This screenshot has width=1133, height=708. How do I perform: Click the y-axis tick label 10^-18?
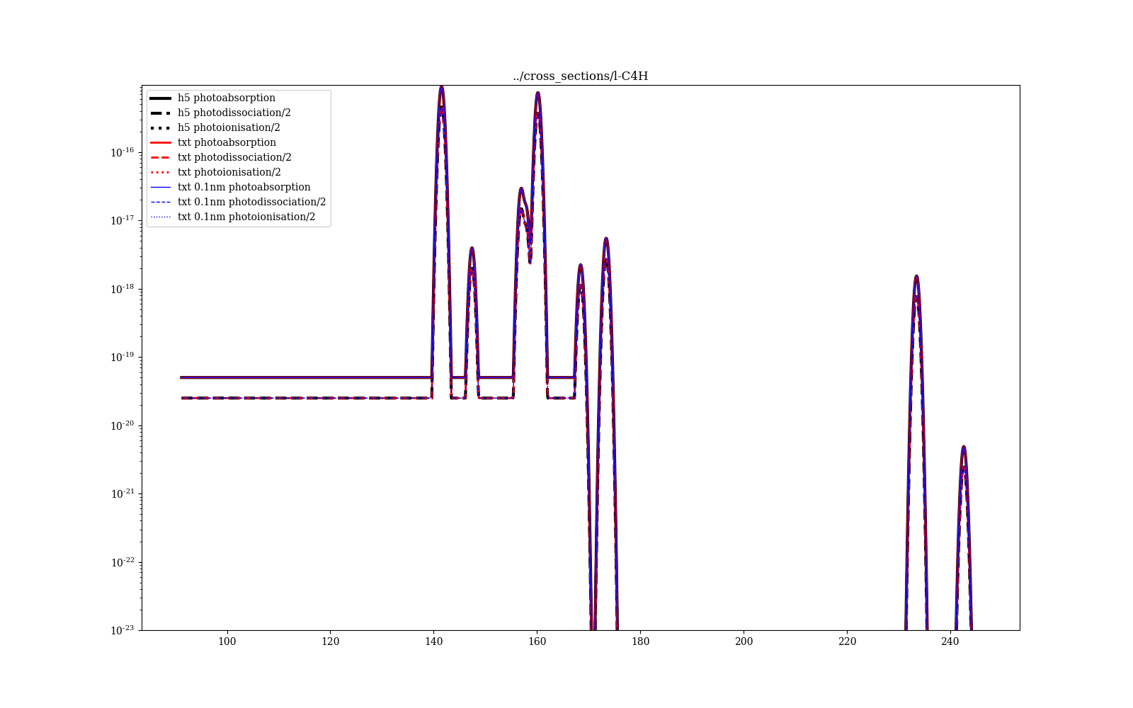click(x=123, y=288)
